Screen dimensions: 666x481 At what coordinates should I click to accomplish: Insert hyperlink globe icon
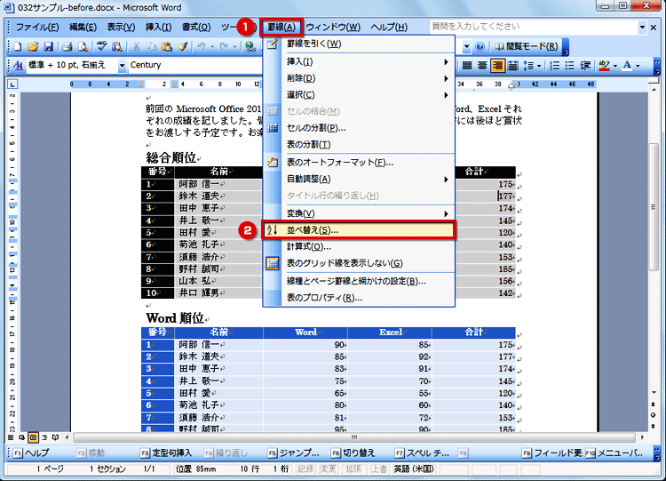coord(250,47)
